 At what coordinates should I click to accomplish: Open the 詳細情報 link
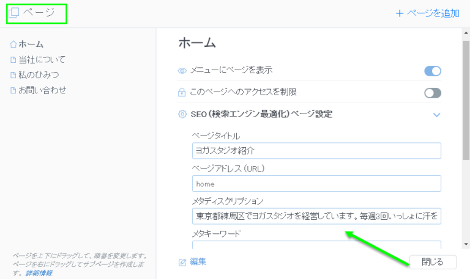[39, 273]
